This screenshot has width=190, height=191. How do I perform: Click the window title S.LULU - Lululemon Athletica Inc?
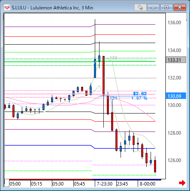pos(52,8)
